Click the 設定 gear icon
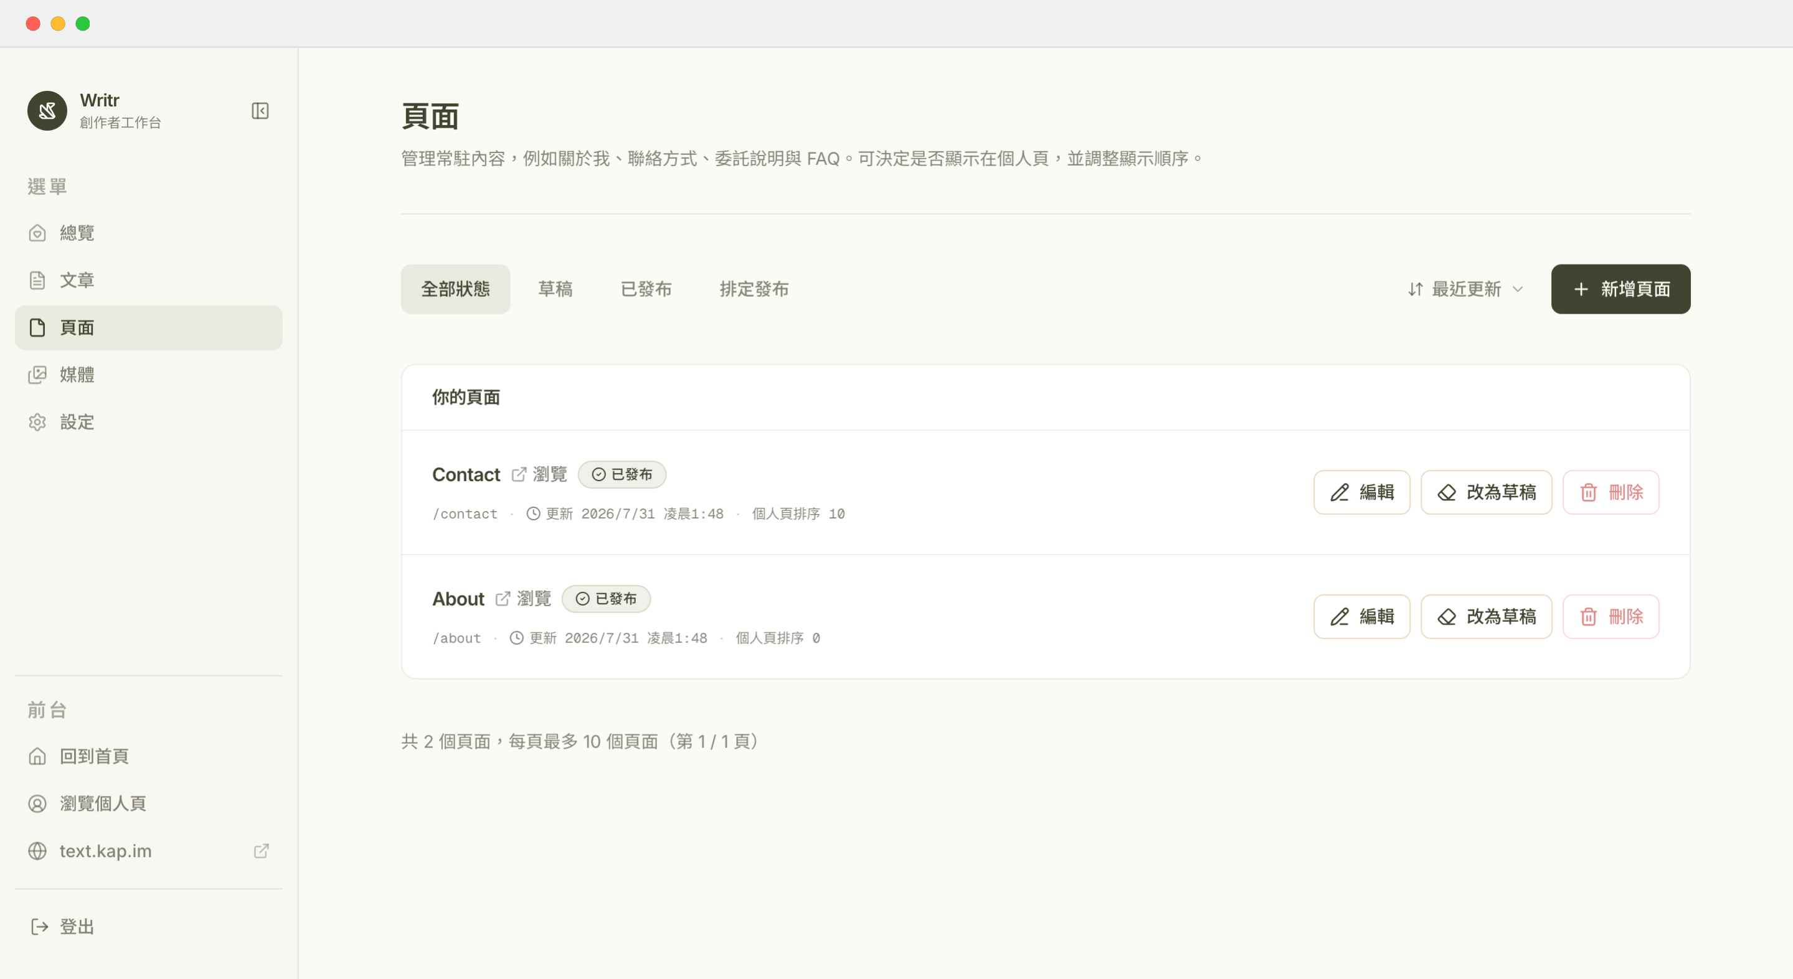This screenshot has width=1793, height=979. point(37,421)
